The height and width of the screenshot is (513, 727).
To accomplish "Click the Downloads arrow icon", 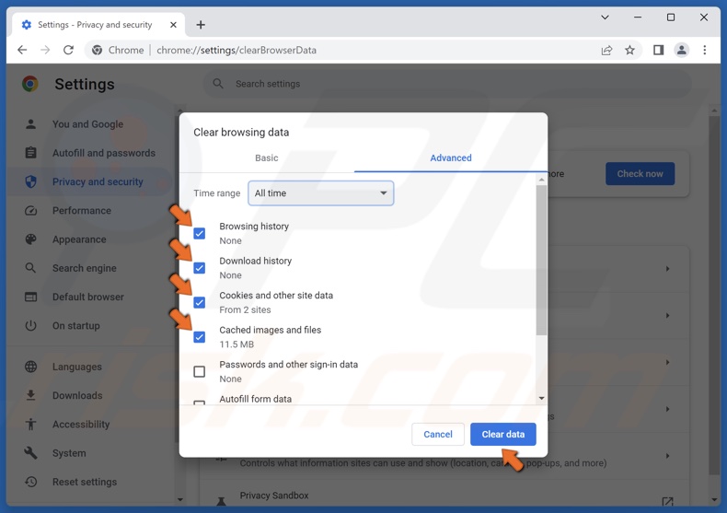I will pos(30,395).
